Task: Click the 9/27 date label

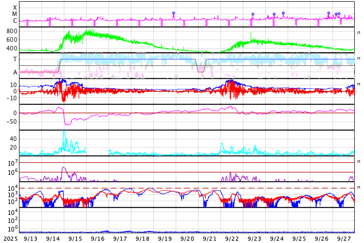Action: (x=344, y=238)
